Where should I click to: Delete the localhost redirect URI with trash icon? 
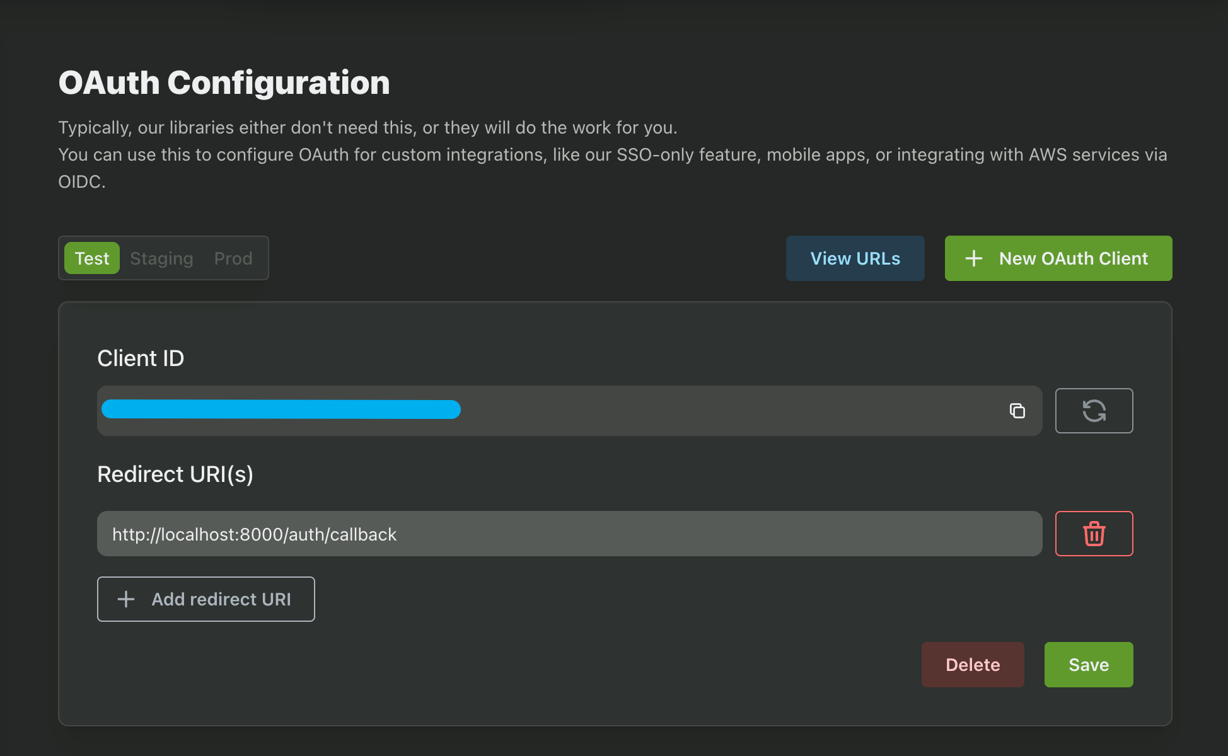[x=1094, y=534]
